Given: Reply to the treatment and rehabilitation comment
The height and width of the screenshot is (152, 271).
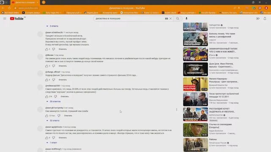Looking at the screenshot, I should 63,66.
